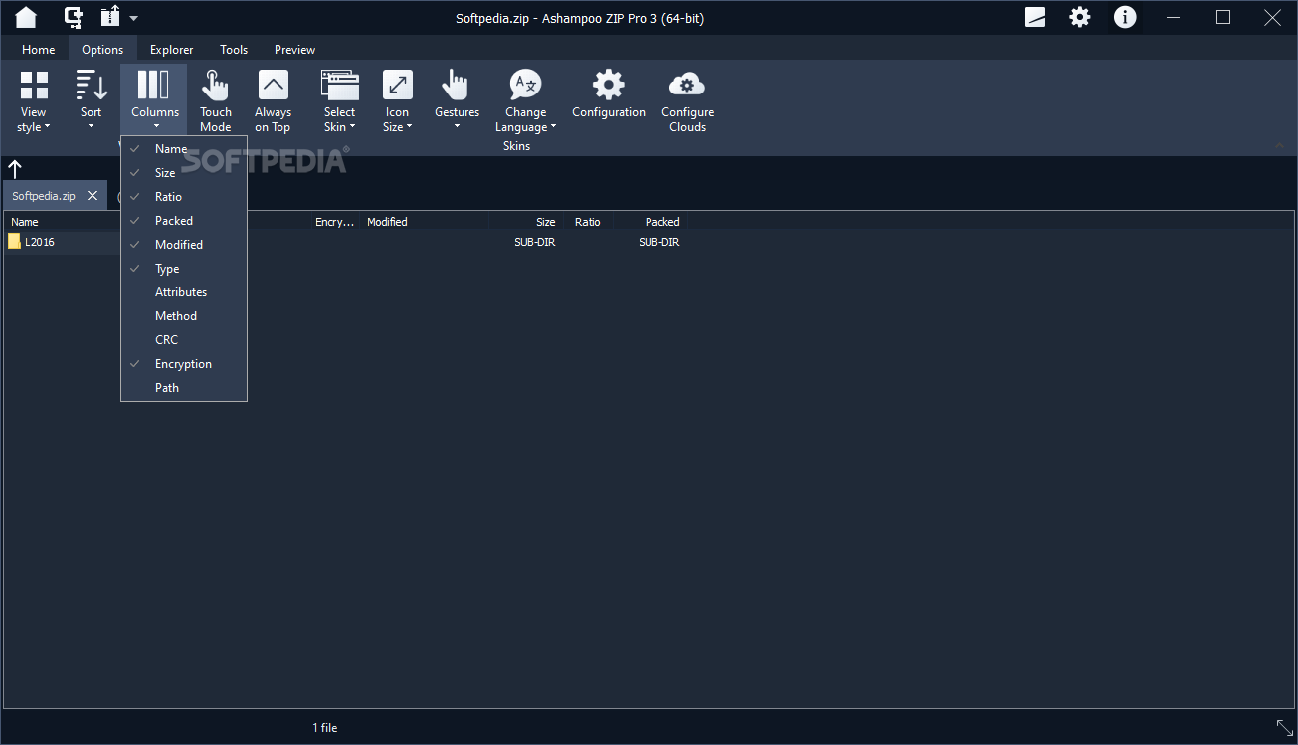This screenshot has width=1298, height=745.
Task: Uncheck the Ratio column option
Action: point(184,197)
